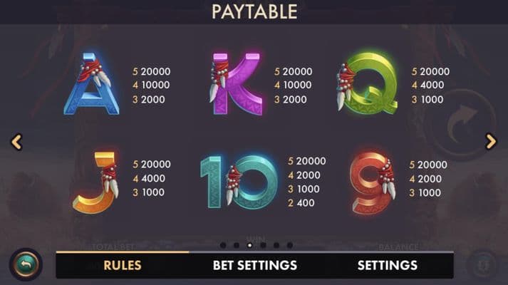This screenshot has width=508, height=285.
Task: Open the Rules tab
Action: 123,265
